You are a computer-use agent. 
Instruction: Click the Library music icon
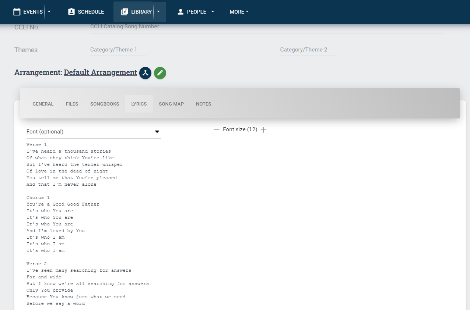[124, 12]
